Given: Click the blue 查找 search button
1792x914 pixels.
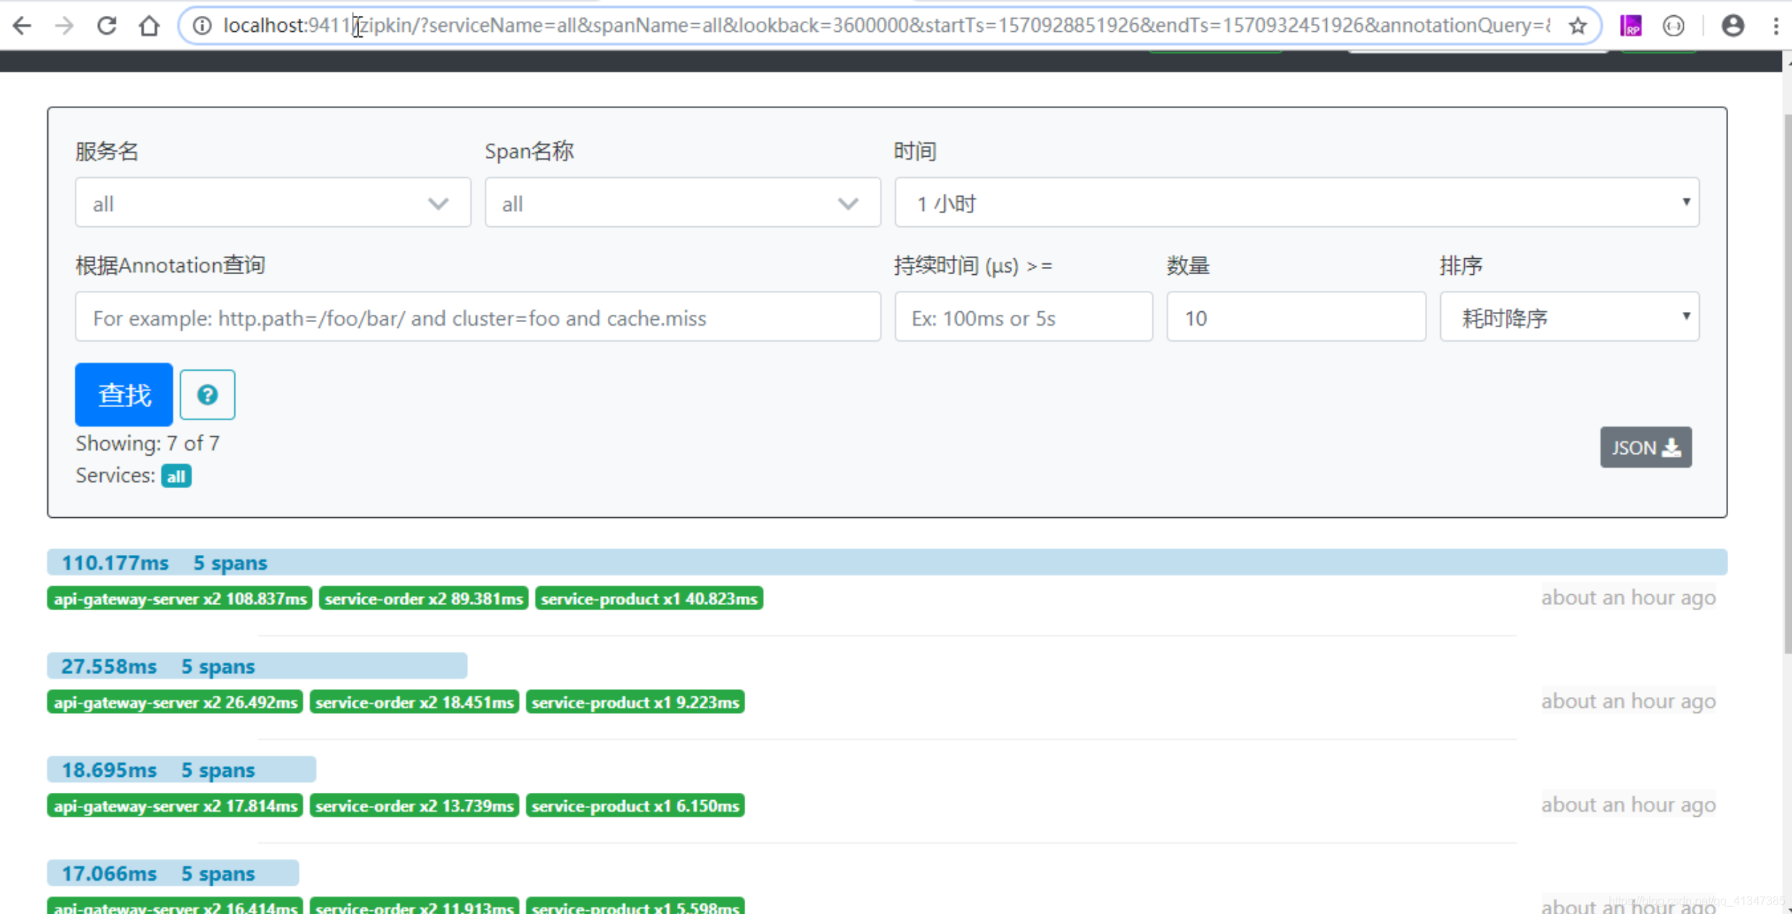Looking at the screenshot, I should point(124,395).
